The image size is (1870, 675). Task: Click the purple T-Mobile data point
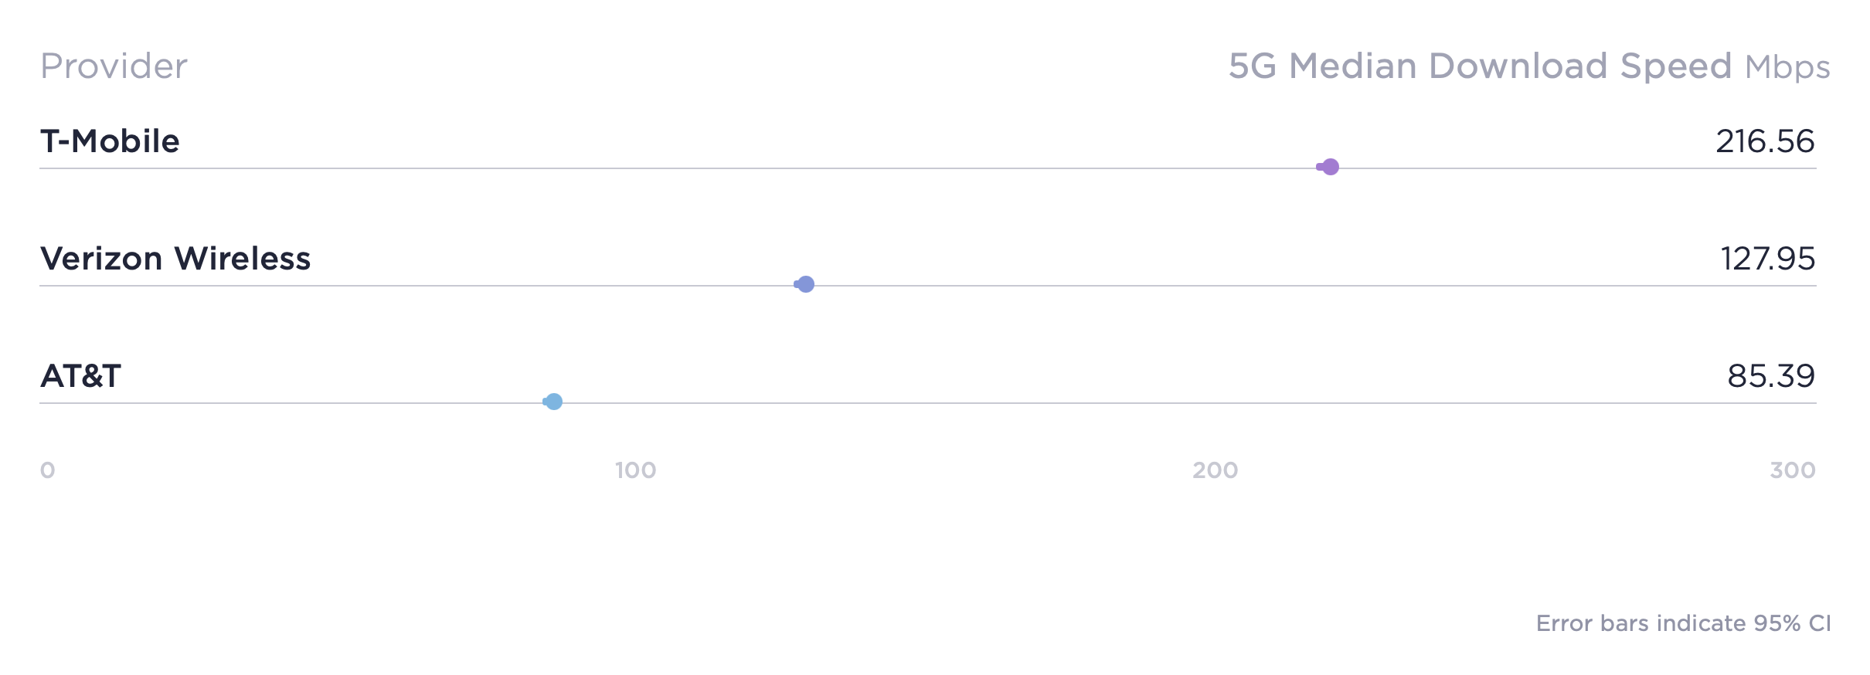coord(1330,167)
